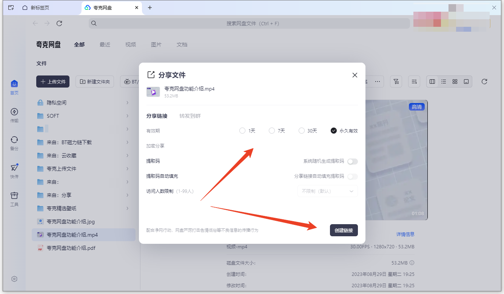Image resolution: width=504 pixels, height=294 pixels.
Task: Select 快传 quick transfer in sidebar
Action: (x=14, y=171)
